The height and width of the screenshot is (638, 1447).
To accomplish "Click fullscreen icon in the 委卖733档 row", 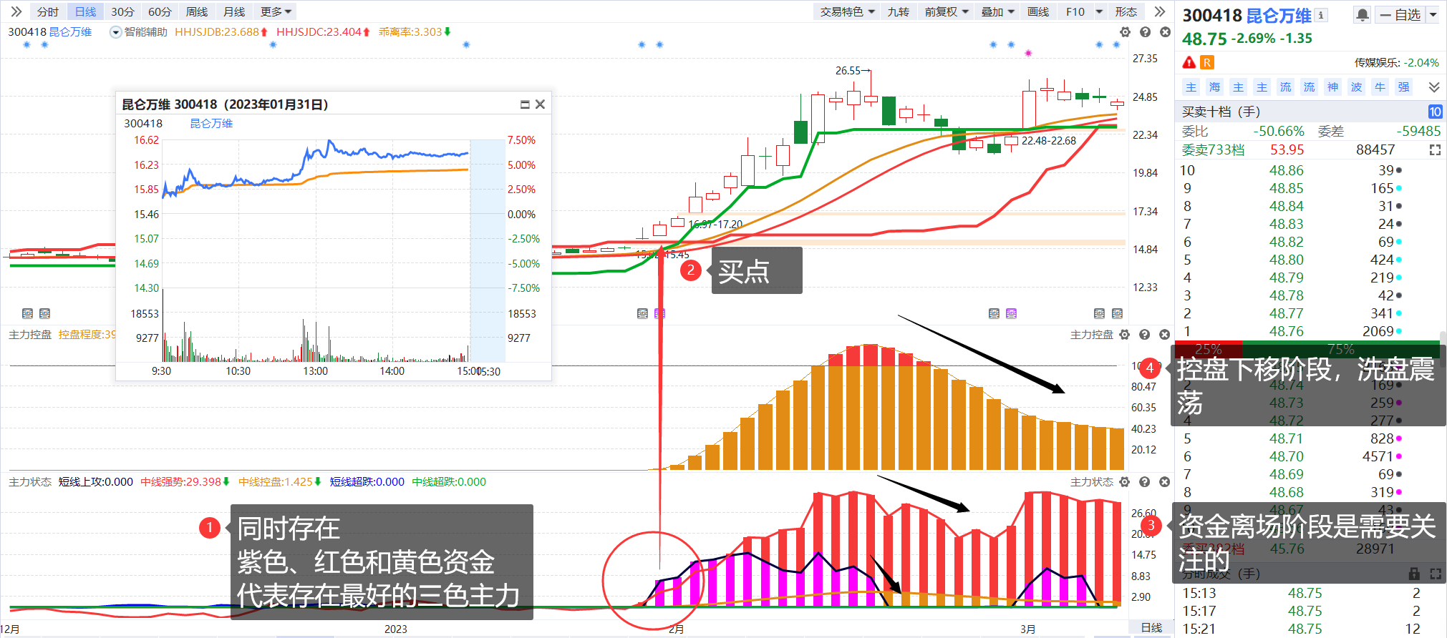I will click(1434, 149).
